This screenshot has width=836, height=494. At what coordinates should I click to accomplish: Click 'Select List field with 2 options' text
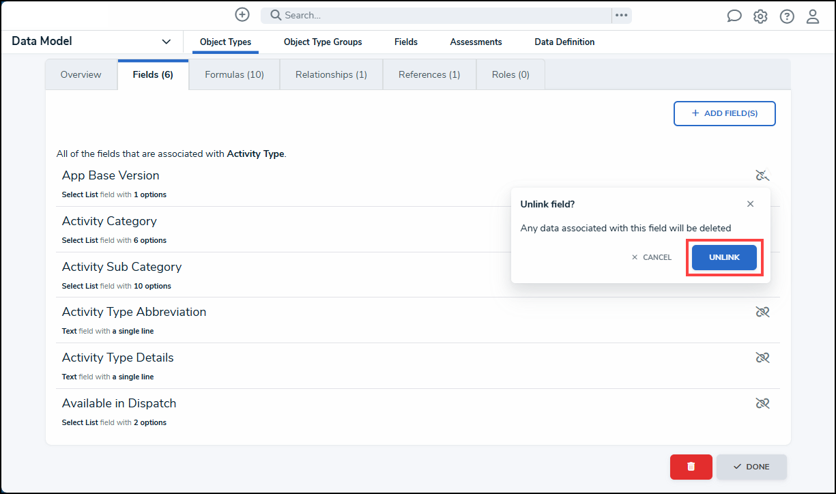114,422
